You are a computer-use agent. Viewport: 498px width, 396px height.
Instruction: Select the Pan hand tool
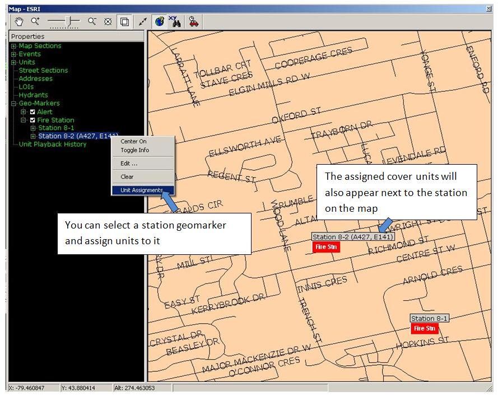click(x=17, y=21)
